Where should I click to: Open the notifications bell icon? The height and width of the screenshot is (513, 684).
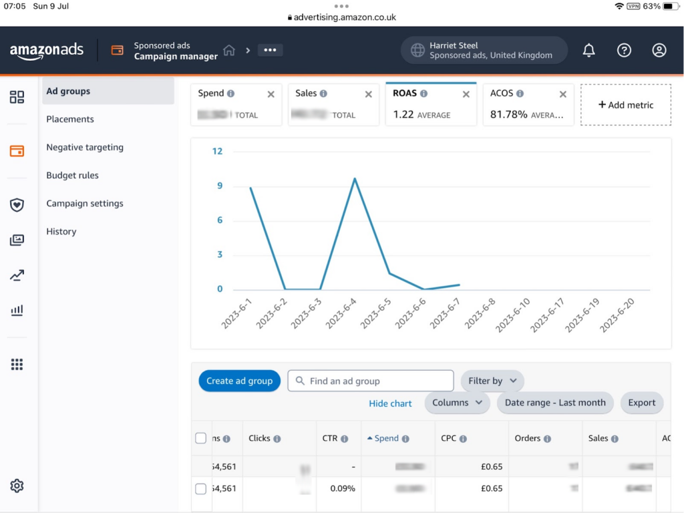[588, 50]
